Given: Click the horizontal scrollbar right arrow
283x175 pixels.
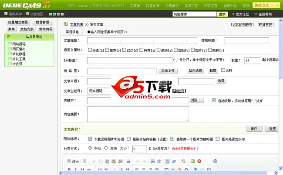Looking at the screenshot, I should (x=276, y=173).
